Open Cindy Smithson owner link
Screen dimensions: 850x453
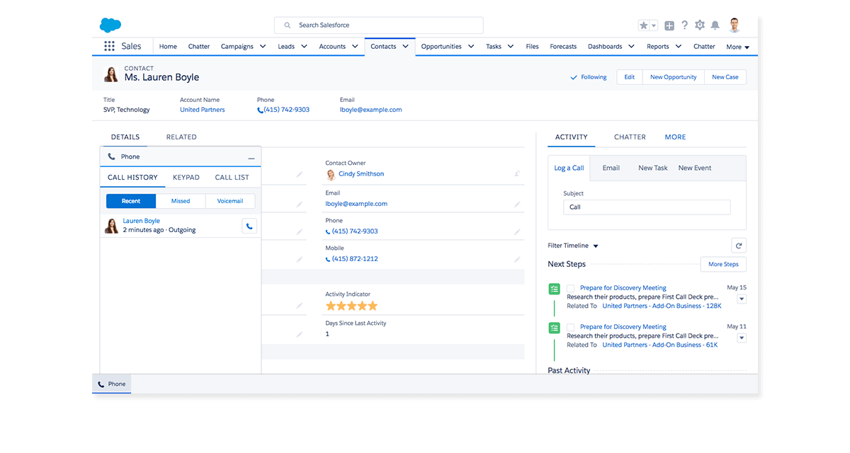[361, 174]
